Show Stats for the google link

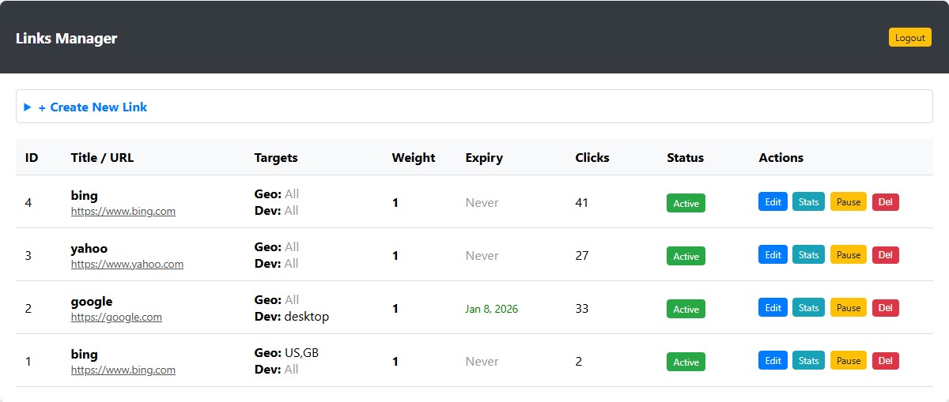click(x=808, y=307)
